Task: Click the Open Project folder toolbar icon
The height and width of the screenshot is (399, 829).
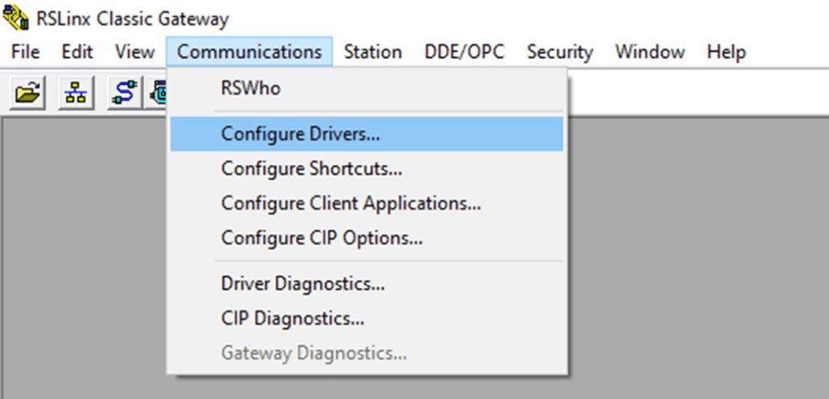Action: (x=28, y=95)
